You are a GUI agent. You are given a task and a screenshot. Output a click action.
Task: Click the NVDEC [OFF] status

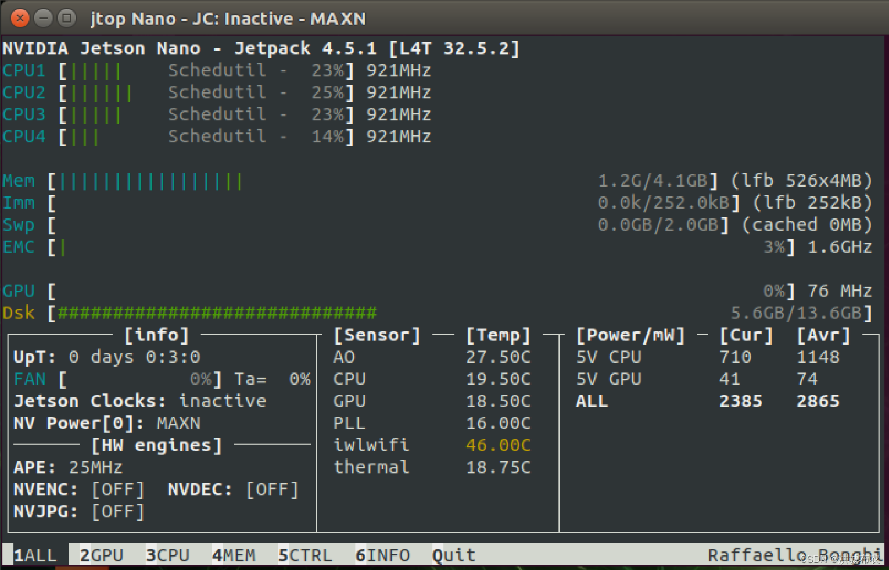tap(273, 489)
